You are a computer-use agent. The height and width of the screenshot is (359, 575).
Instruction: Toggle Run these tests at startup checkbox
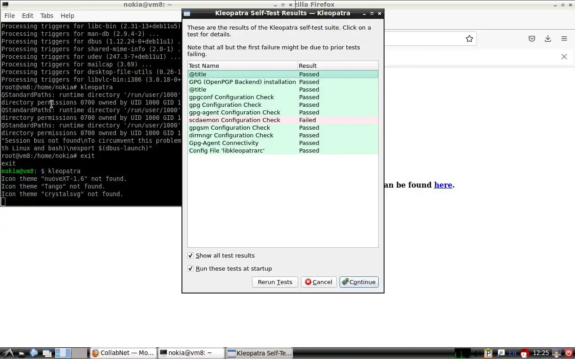pyautogui.click(x=190, y=268)
